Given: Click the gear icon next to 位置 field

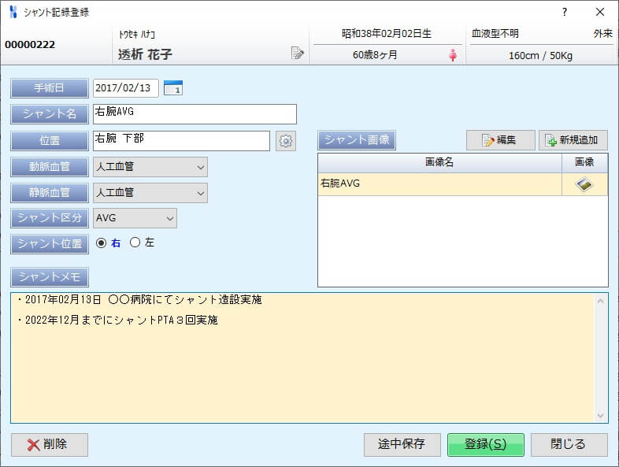Looking at the screenshot, I should (285, 141).
